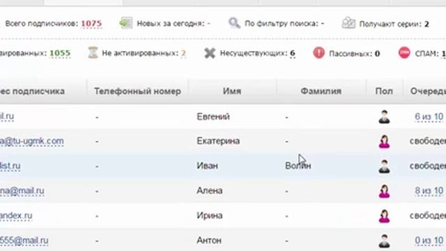Click the envelopes icon beside Получают серии
The width and height of the screenshot is (446, 251).
click(x=348, y=23)
